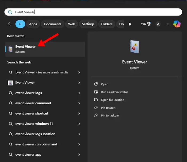This screenshot has width=187, height=162.
Task: Click the Event Viewer thumbnail in web results
Action: (10, 83)
